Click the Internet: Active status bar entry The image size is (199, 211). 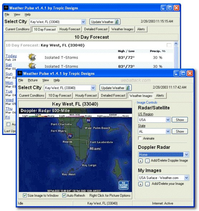162,203
